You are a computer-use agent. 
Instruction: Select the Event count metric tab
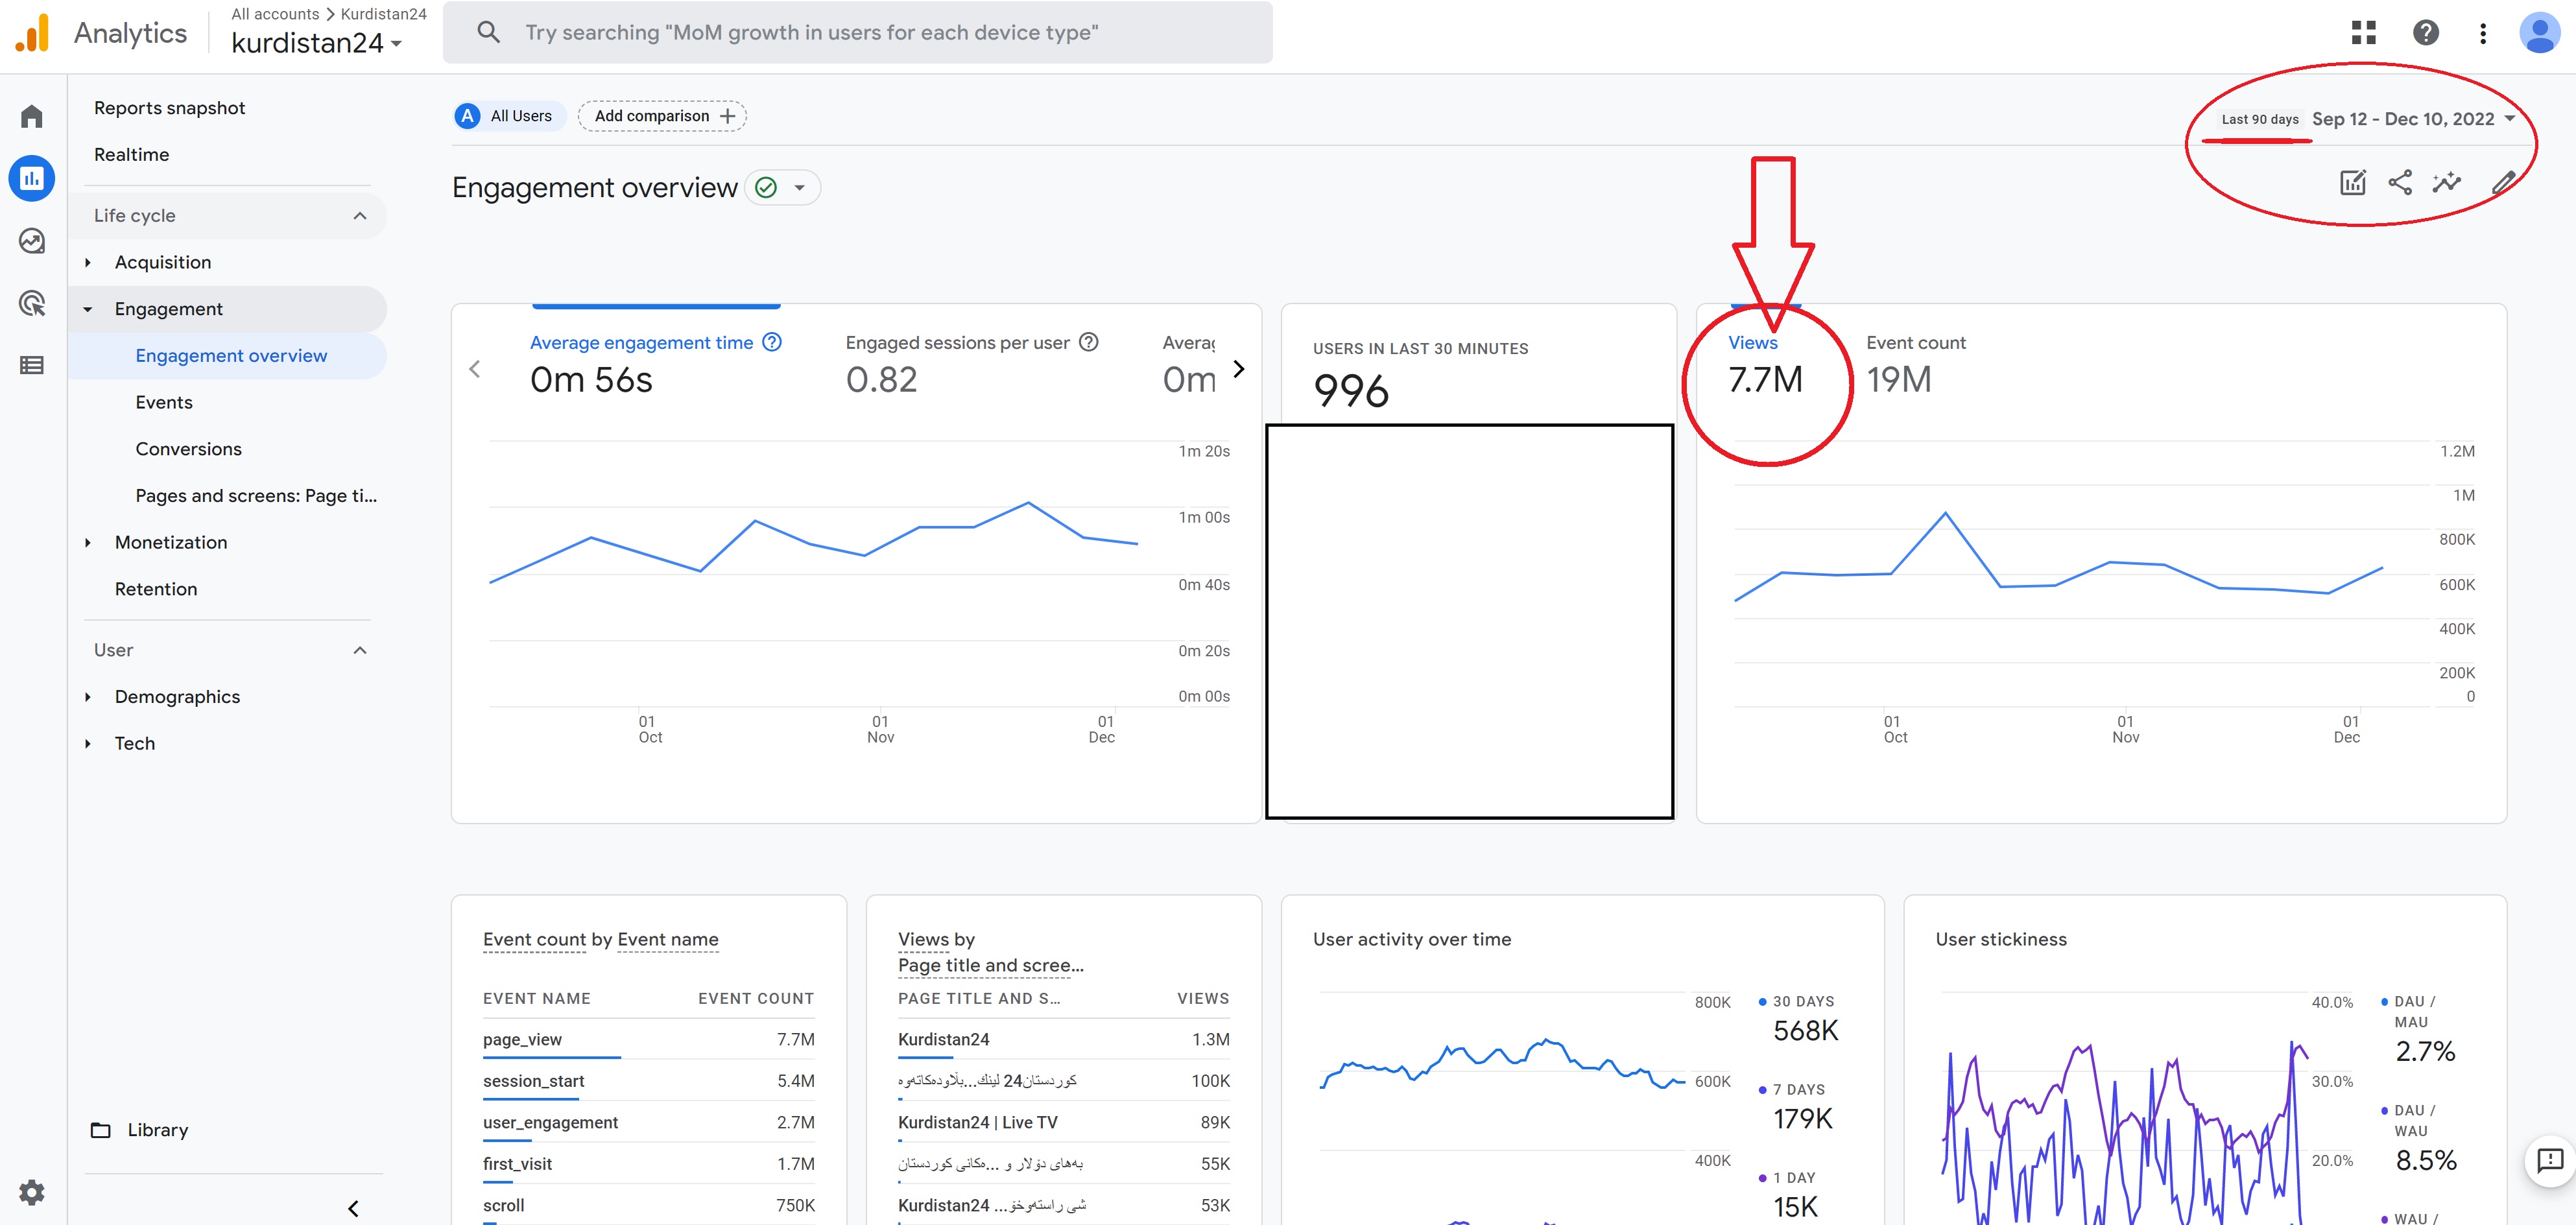1915,365
